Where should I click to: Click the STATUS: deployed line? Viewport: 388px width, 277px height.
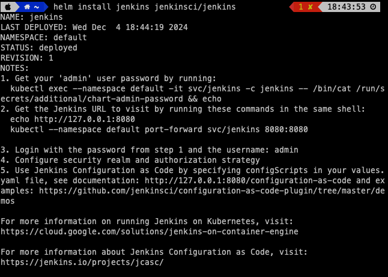pos(39,48)
